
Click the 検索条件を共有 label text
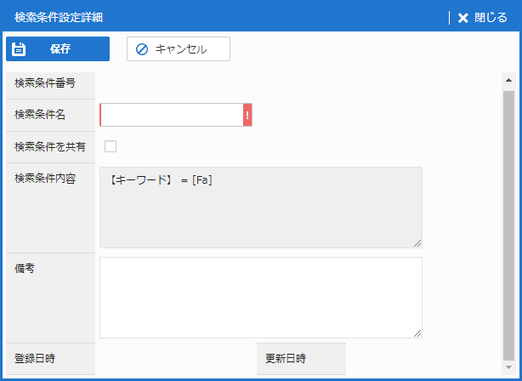(x=50, y=146)
